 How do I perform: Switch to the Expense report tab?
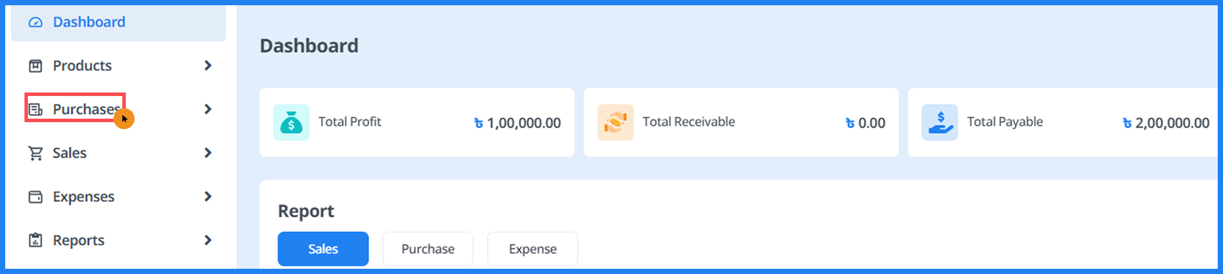pyautogui.click(x=532, y=249)
